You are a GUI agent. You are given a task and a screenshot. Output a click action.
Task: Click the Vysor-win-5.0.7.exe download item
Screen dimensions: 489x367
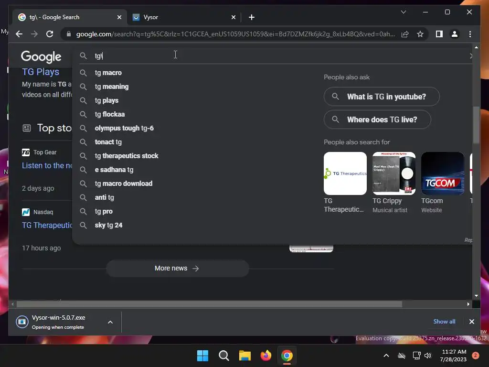[x=58, y=322]
